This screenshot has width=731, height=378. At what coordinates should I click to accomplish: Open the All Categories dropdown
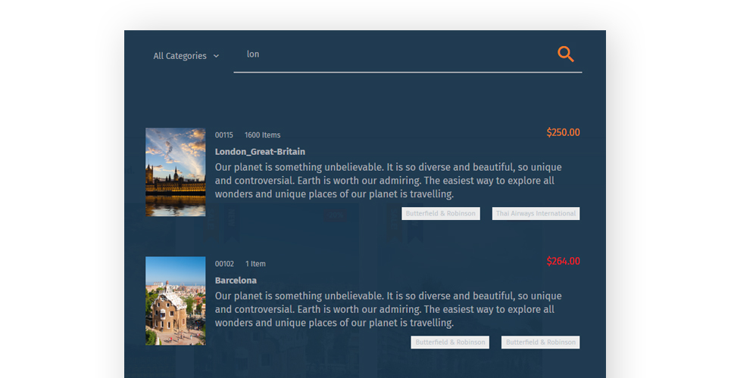point(186,56)
